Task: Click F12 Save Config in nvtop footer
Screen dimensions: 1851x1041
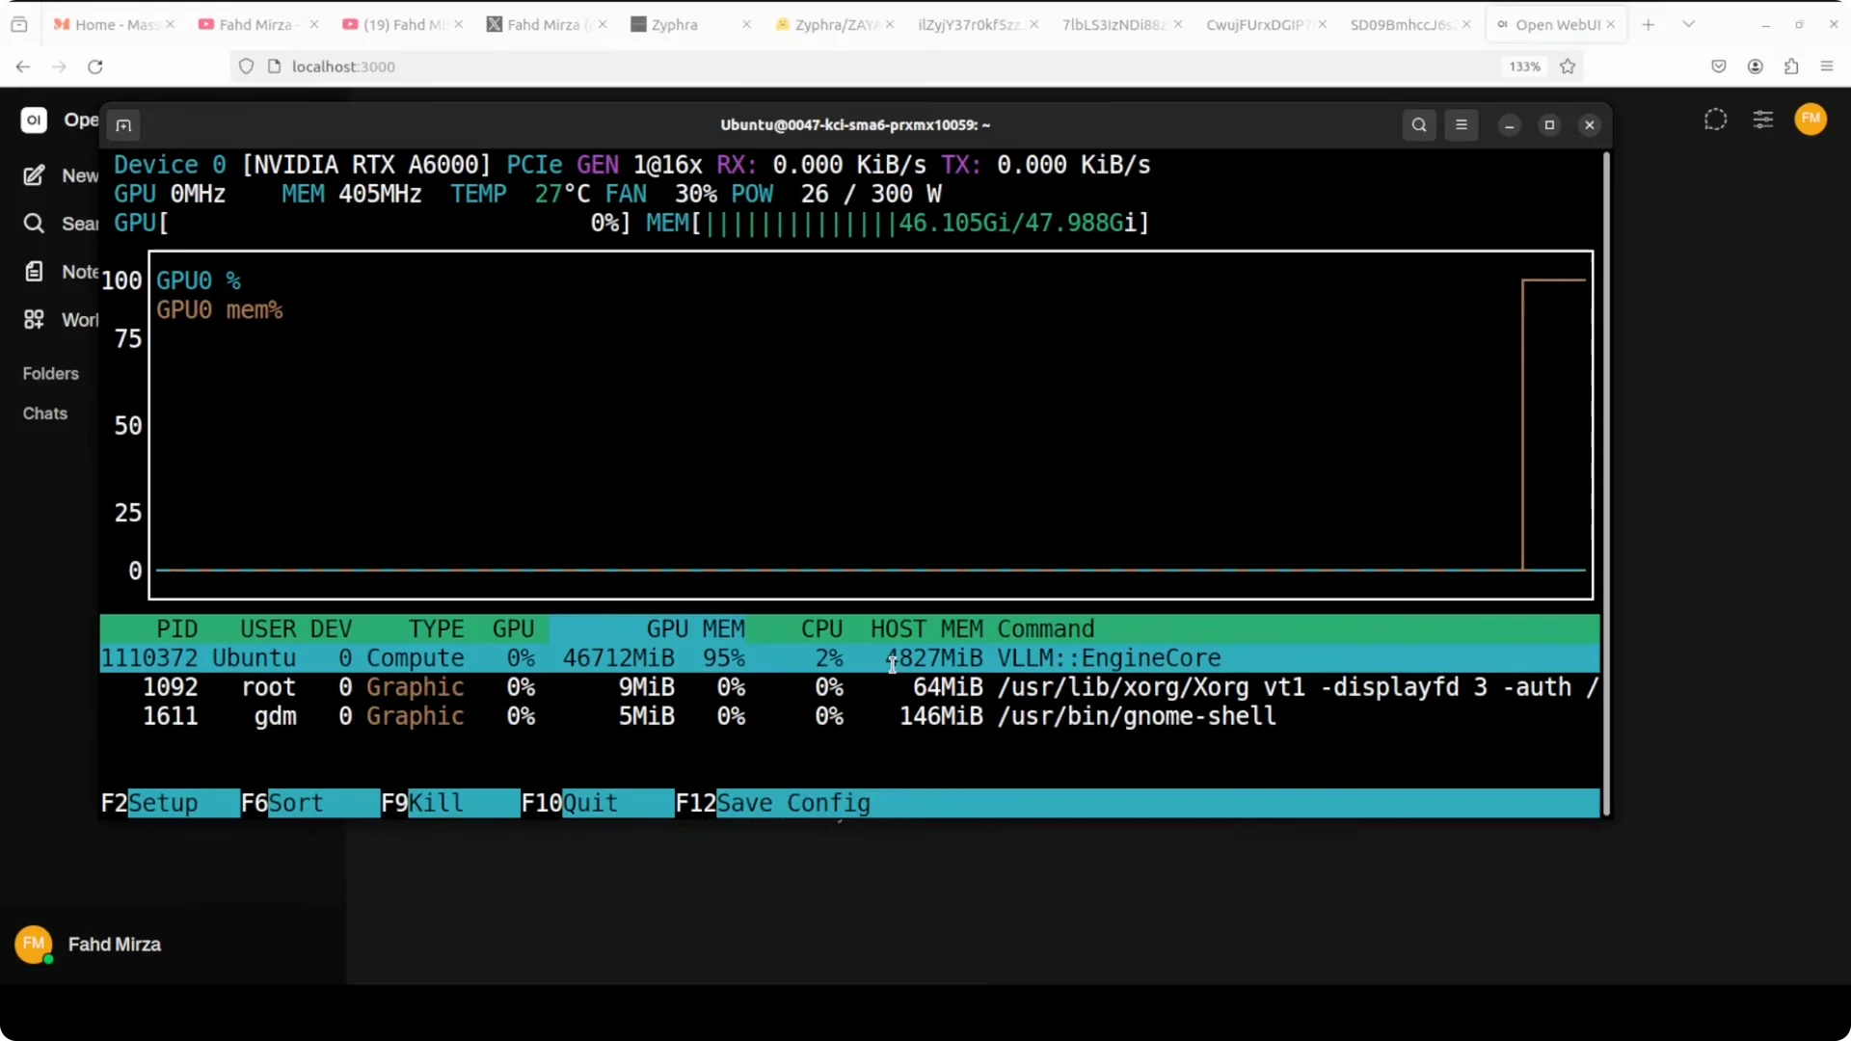Action: point(773,803)
